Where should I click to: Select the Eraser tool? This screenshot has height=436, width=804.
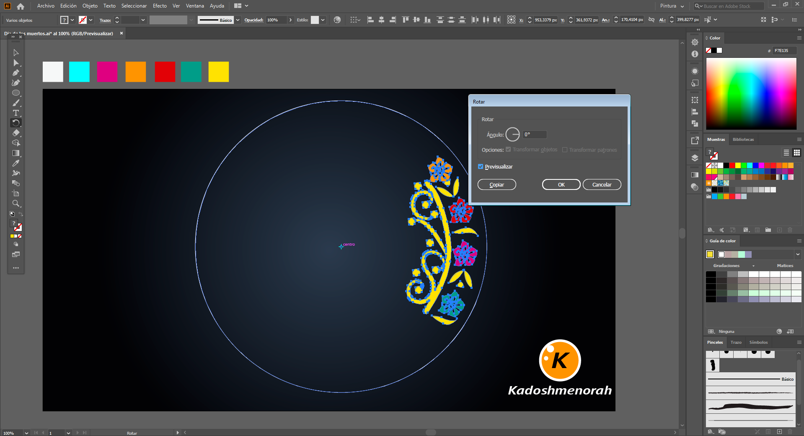tap(16, 133)
